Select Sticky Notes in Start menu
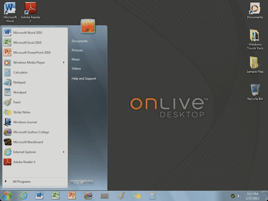The image size is (268, 201). (22, 112)
